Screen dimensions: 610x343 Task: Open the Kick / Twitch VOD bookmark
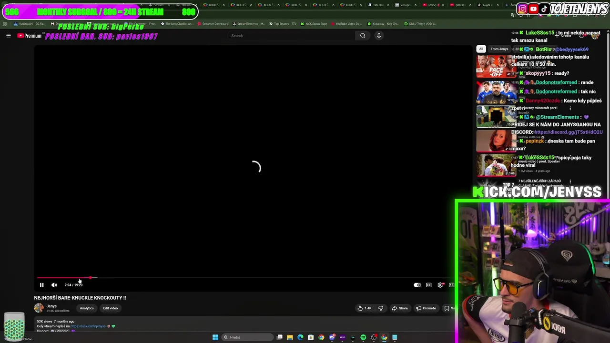(420, 24)
